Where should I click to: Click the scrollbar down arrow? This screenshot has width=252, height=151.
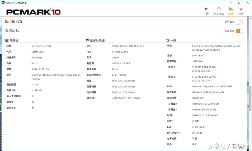[x=250, y=149]
